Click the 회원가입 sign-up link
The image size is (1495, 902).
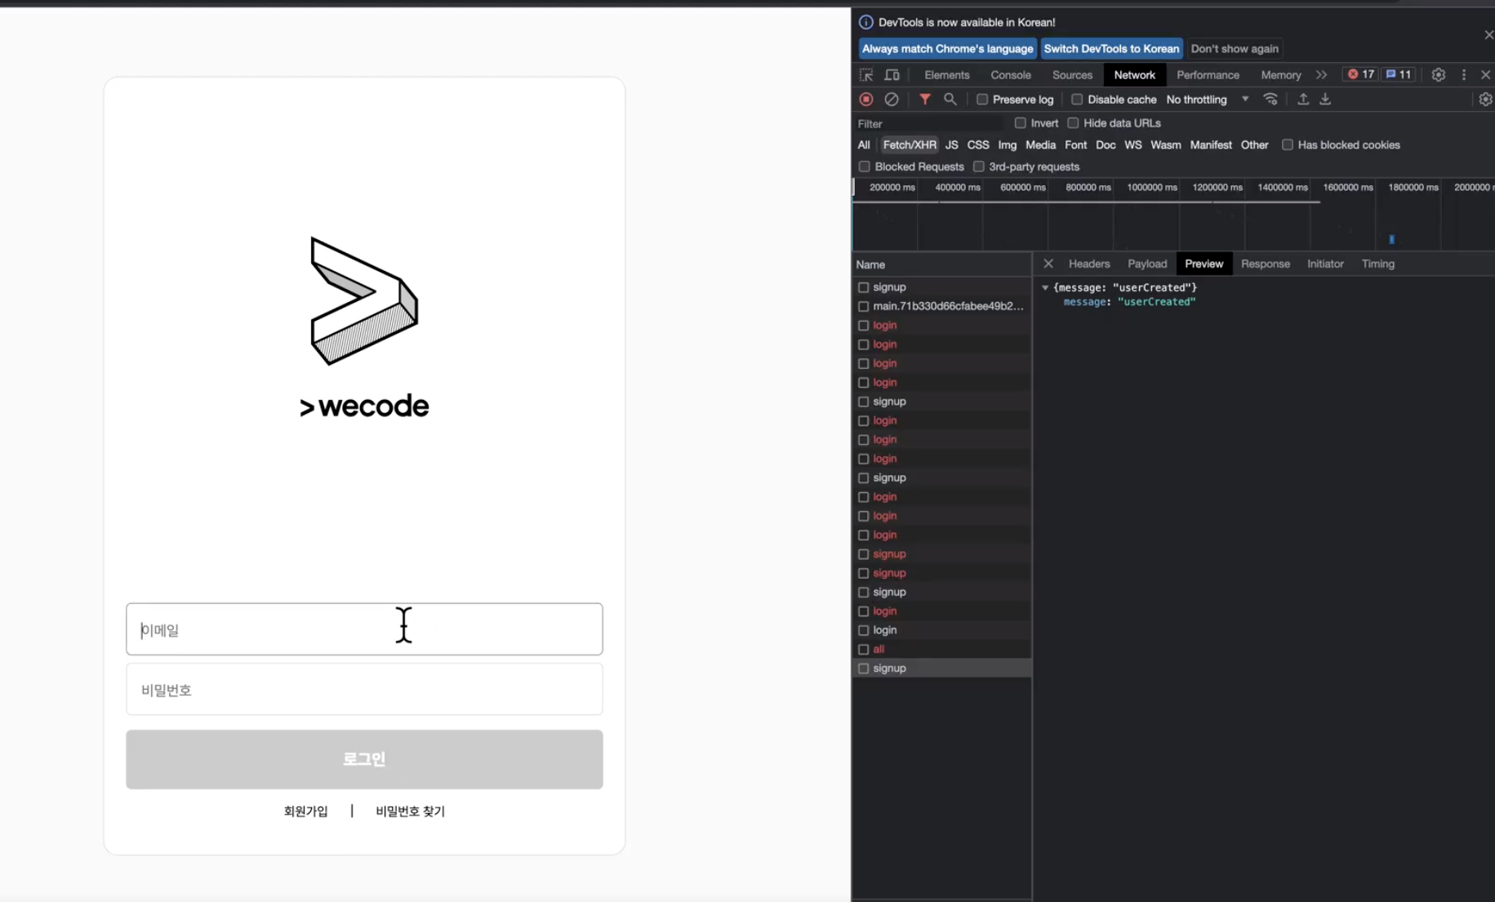pyautogui.click(x=305, y=811)
